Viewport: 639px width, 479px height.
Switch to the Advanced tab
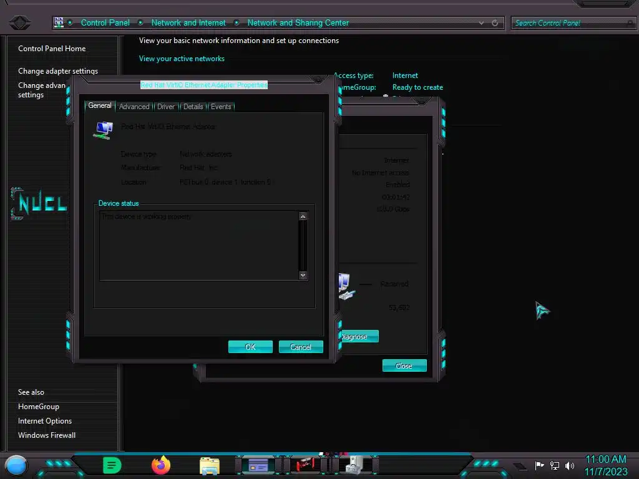point(134,106)
